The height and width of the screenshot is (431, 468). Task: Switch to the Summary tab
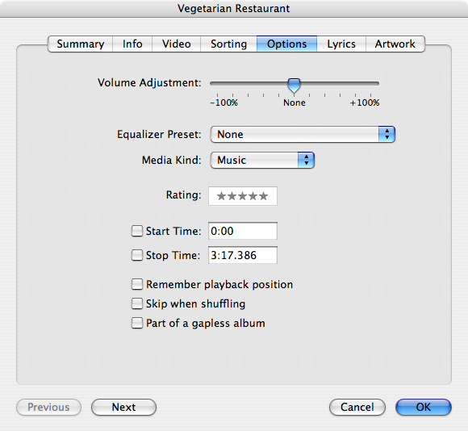coord(81,44)
